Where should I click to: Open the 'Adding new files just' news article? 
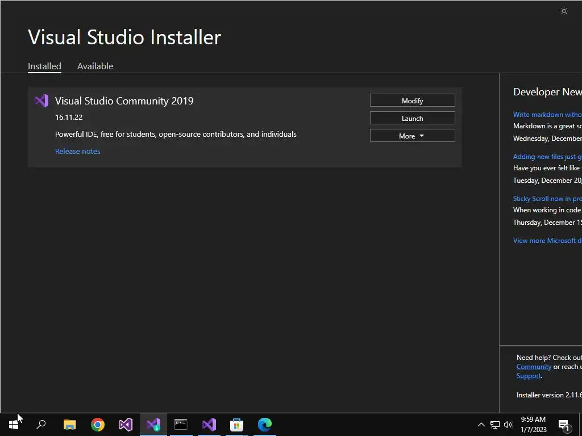(x=547, y=157)
